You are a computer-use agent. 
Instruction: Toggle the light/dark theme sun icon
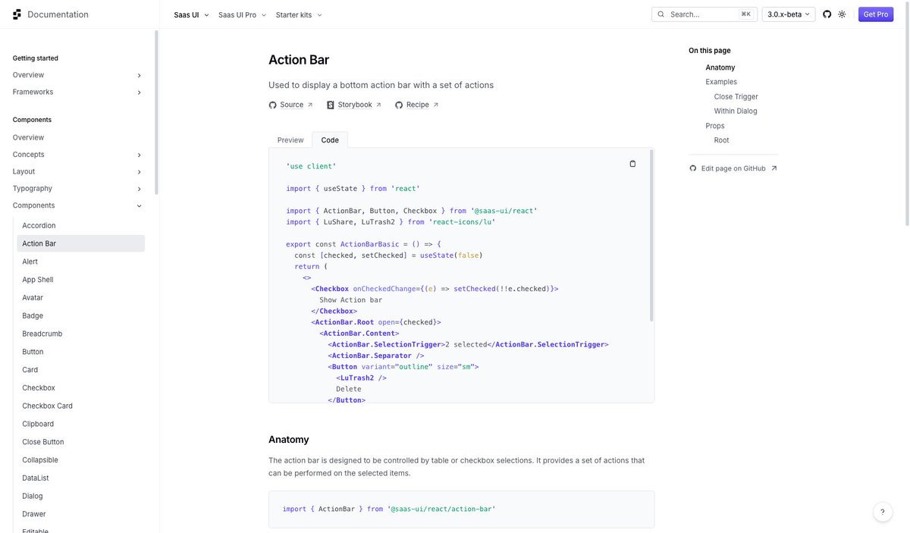coord(842,14)
